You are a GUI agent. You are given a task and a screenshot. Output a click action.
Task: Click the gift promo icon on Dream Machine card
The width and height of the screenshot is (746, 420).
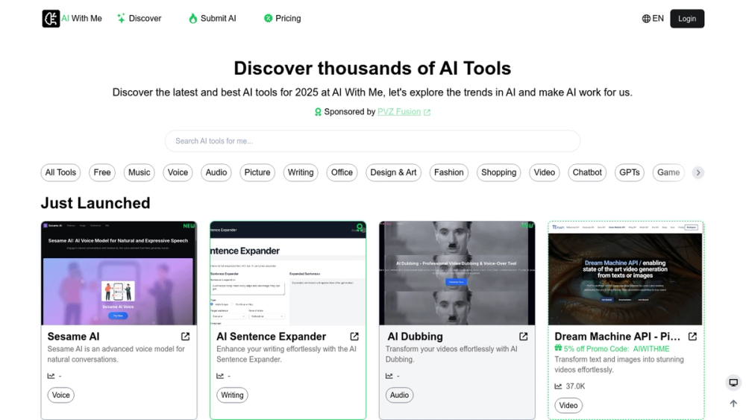coord(558,348)
